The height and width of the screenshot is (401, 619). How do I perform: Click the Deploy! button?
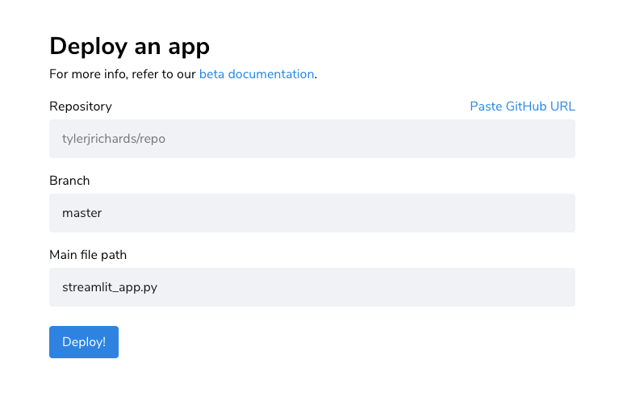84,342
